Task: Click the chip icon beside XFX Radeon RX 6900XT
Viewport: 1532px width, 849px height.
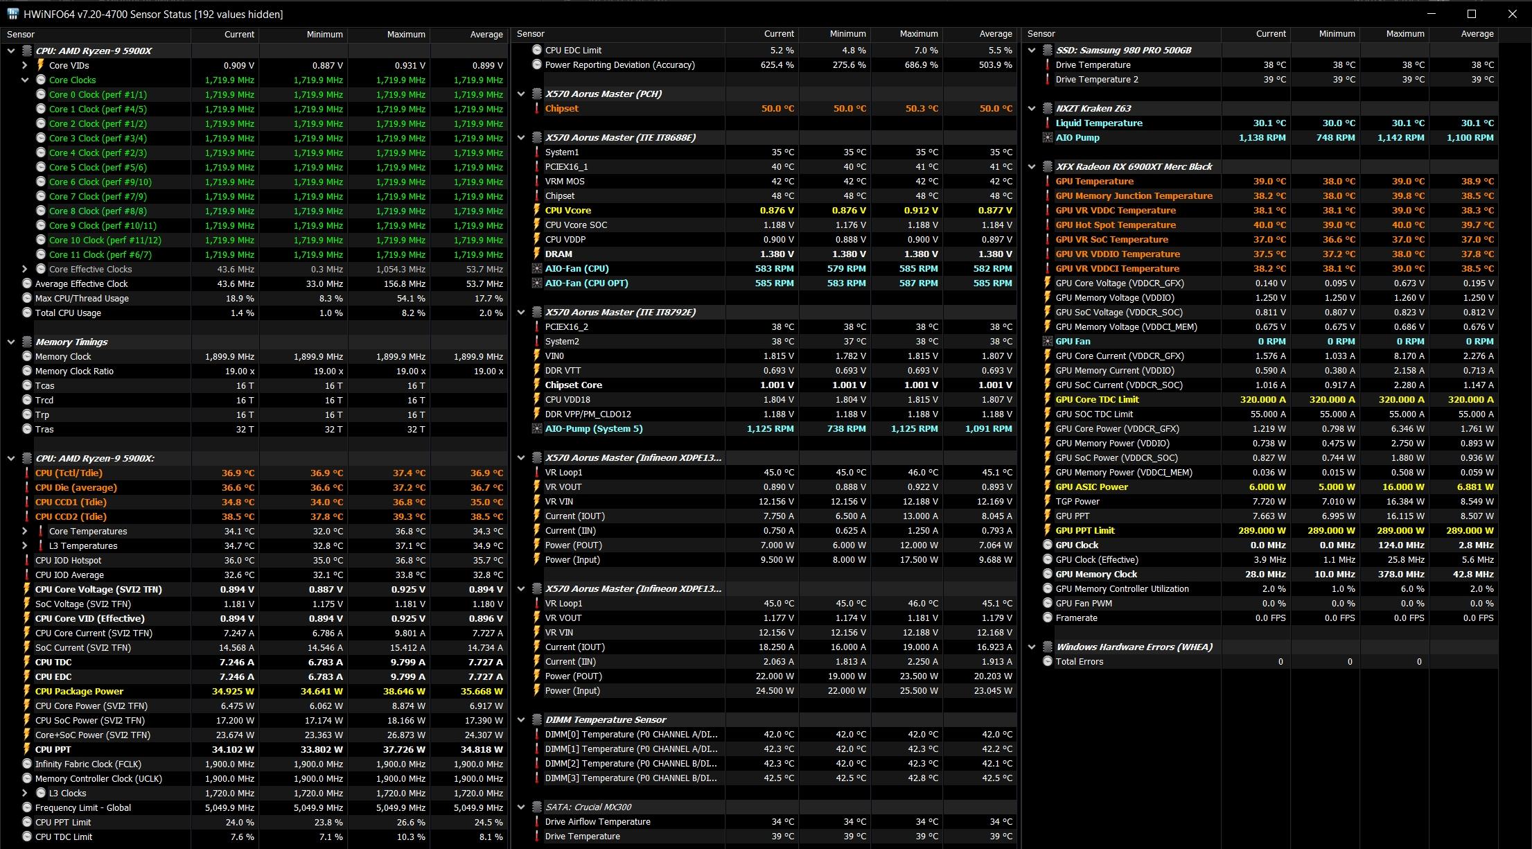Action: click(x=1047, y=166)
